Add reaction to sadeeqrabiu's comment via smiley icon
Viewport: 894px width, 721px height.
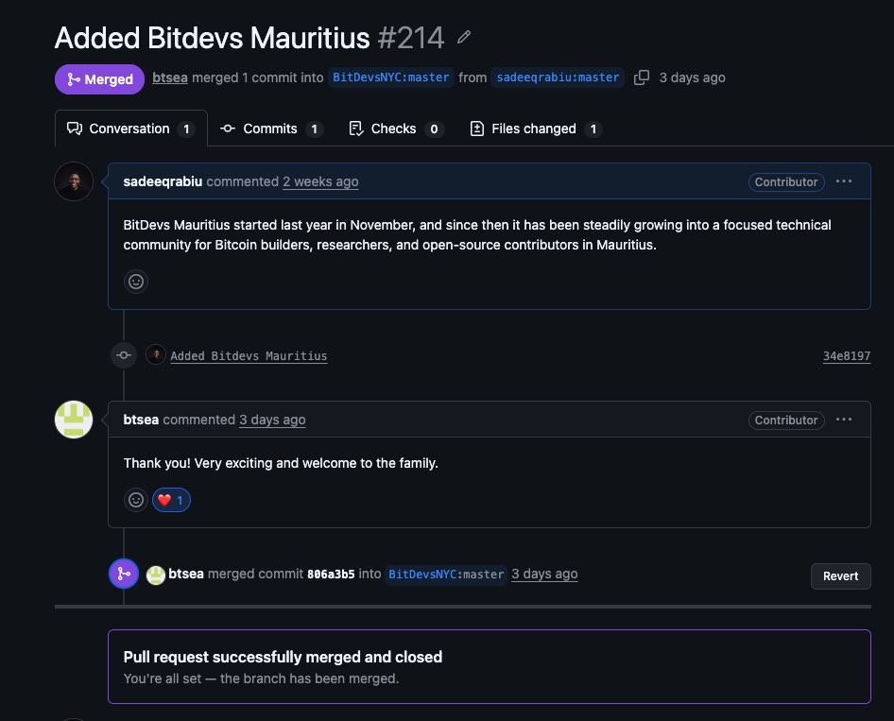136,282
